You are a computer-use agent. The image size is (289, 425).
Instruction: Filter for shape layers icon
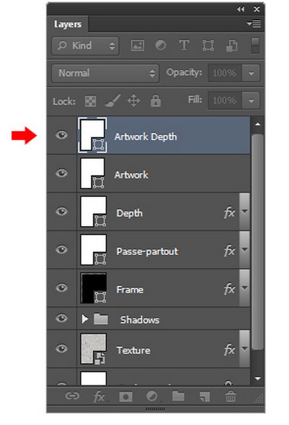(208, 46)
